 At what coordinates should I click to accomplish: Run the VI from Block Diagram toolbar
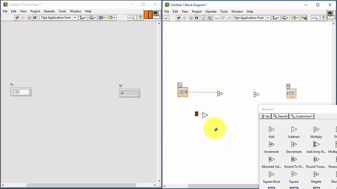[179, 18]
